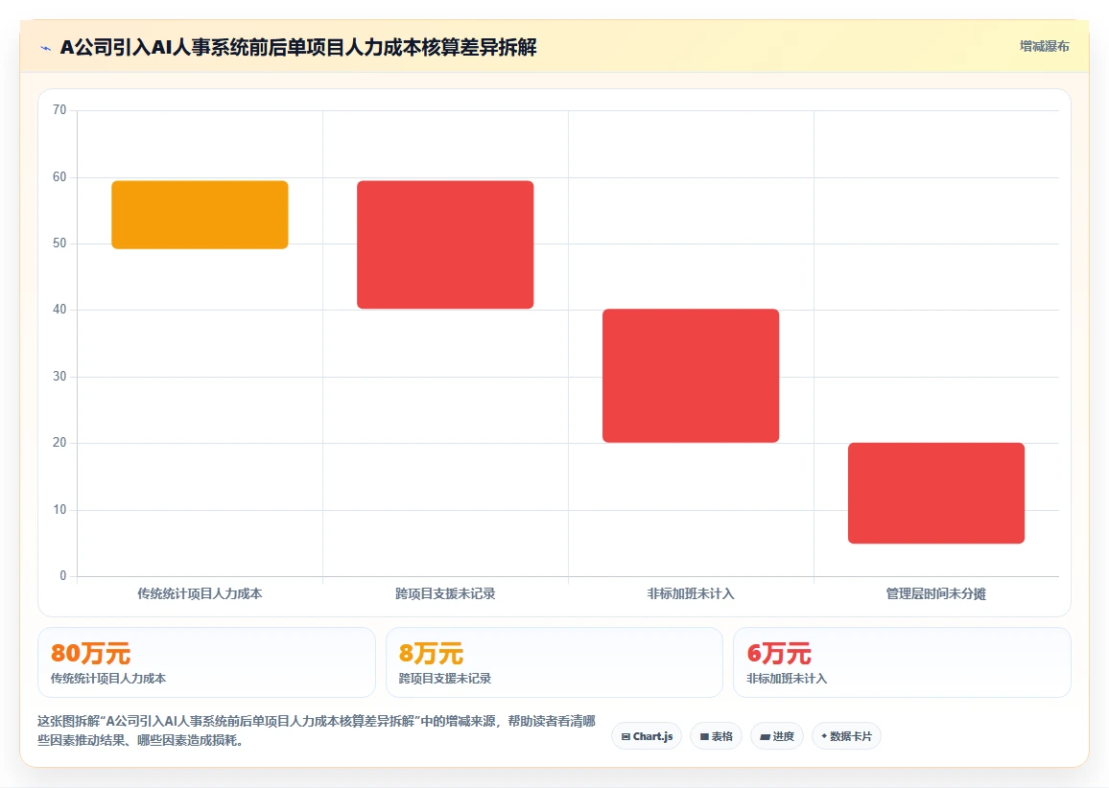Click the red 跨项目支援未记录 bar
The image size is (1109, 788).
pyautogui.click(x=445, y=244)
